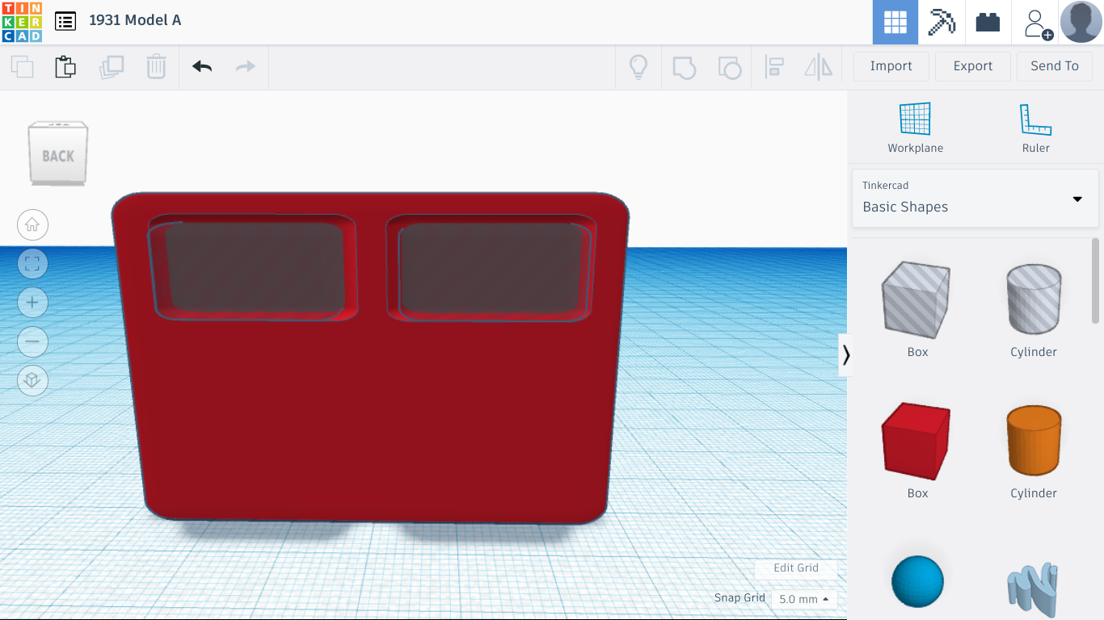Redo the last action

[246, 66]
